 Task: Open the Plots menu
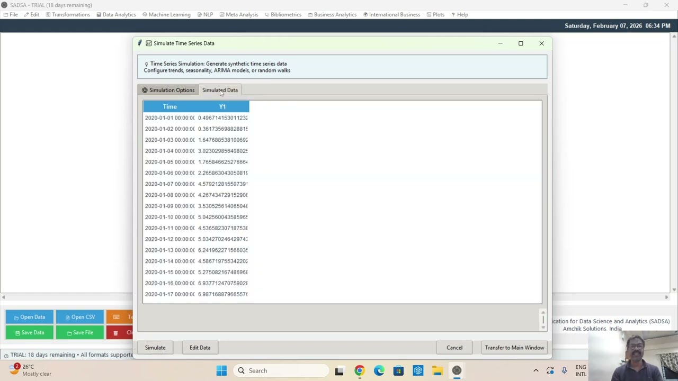tap(435, 14)
